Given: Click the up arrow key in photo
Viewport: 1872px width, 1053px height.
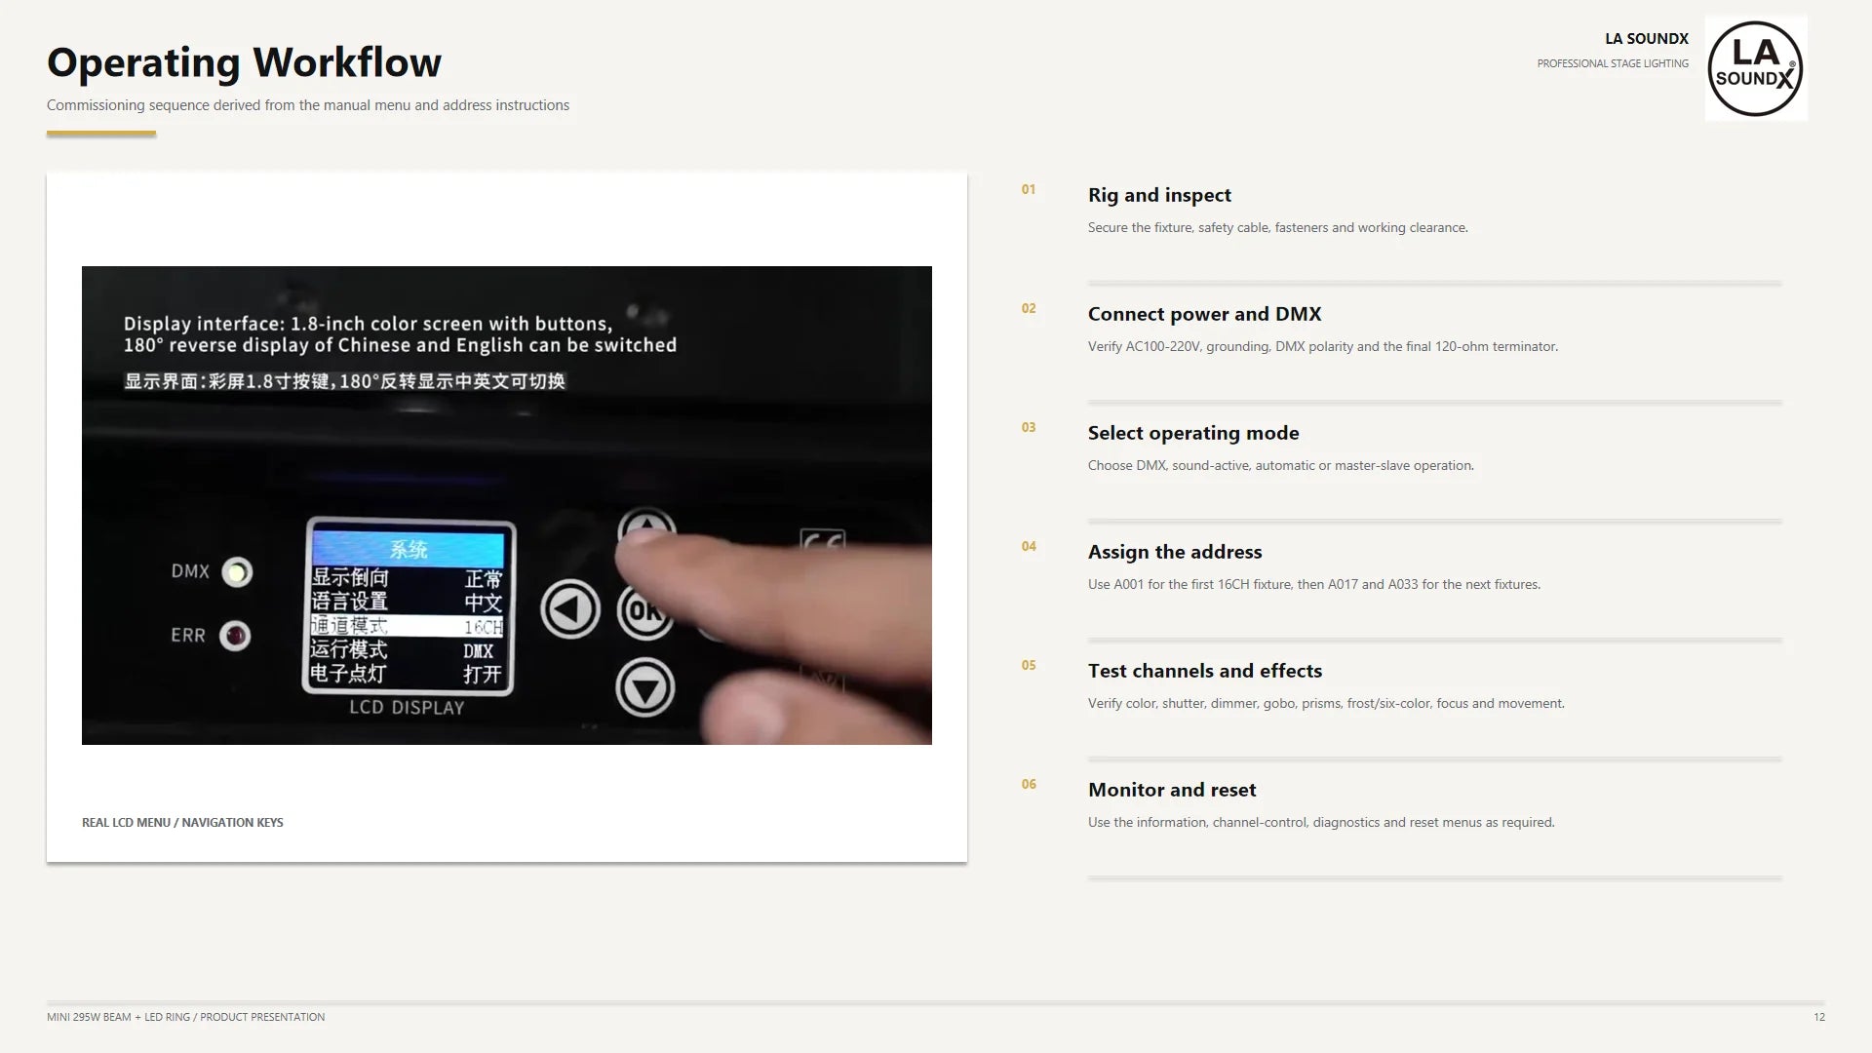Looking at the screenshot, I should (645, 533).
